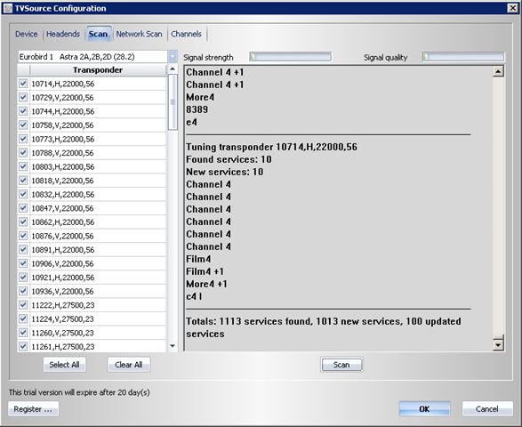Click the transponder list scrollbar thumb
The width and height of the screenshot is (522, 427).
pyautogui.click(x=173, y=102)
